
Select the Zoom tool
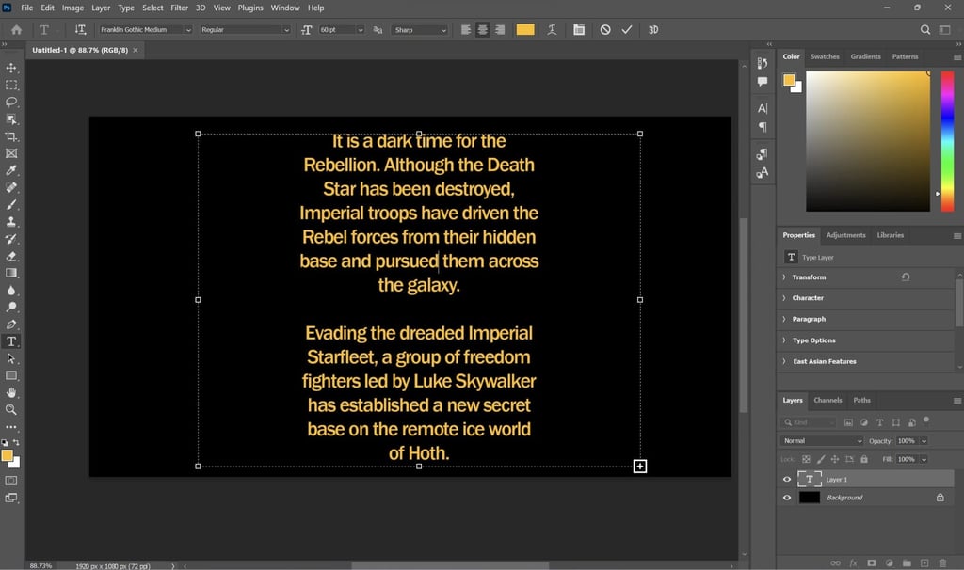pos(11,410)
